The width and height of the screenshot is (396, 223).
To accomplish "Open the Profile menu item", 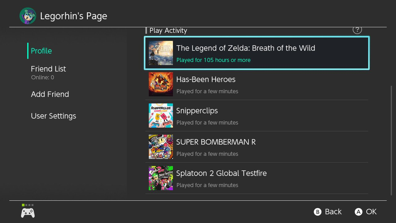I will (x=41, y=51).
